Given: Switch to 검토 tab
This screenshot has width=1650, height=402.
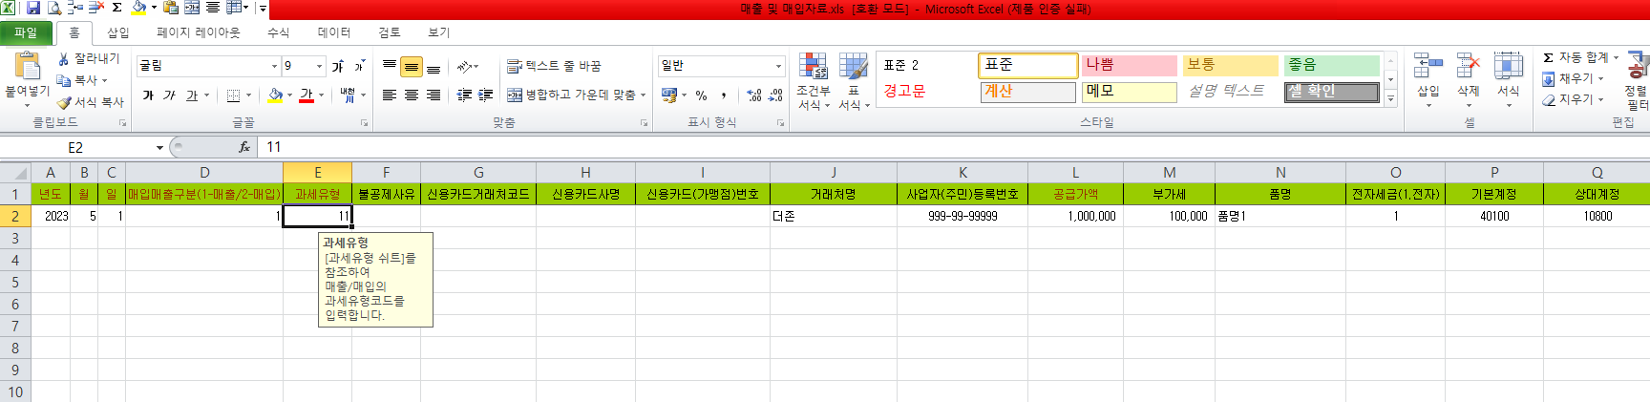Looking at the screenshot, I should click(390, 32).
